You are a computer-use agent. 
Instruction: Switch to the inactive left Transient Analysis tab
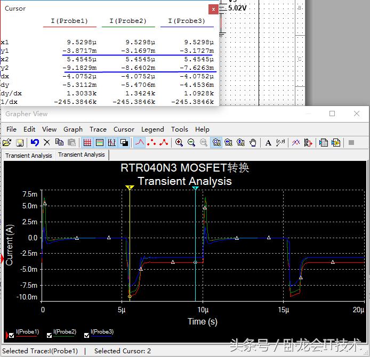click(x=29, y=156)
